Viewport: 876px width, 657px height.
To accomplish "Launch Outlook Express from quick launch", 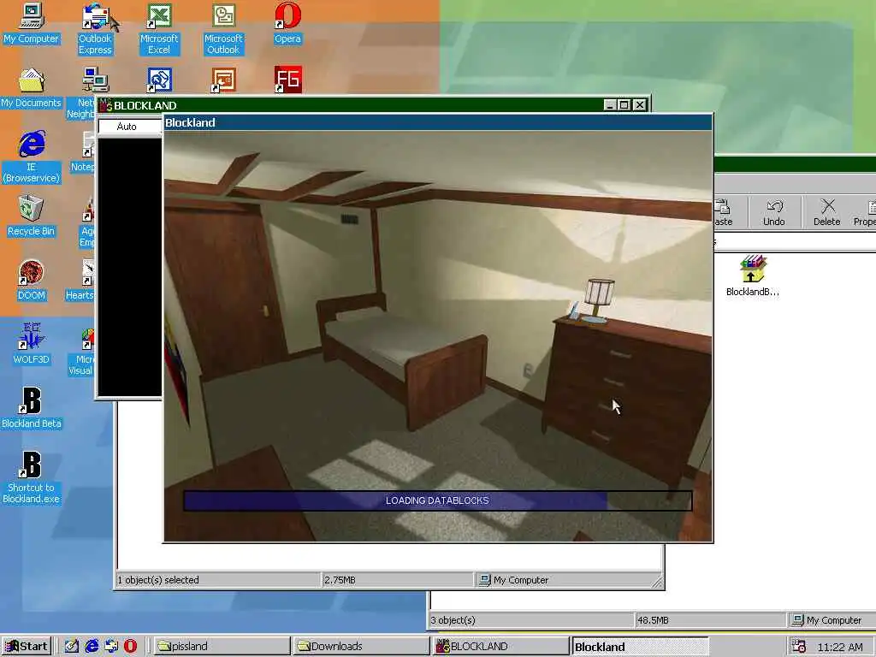I will [111, 646].
